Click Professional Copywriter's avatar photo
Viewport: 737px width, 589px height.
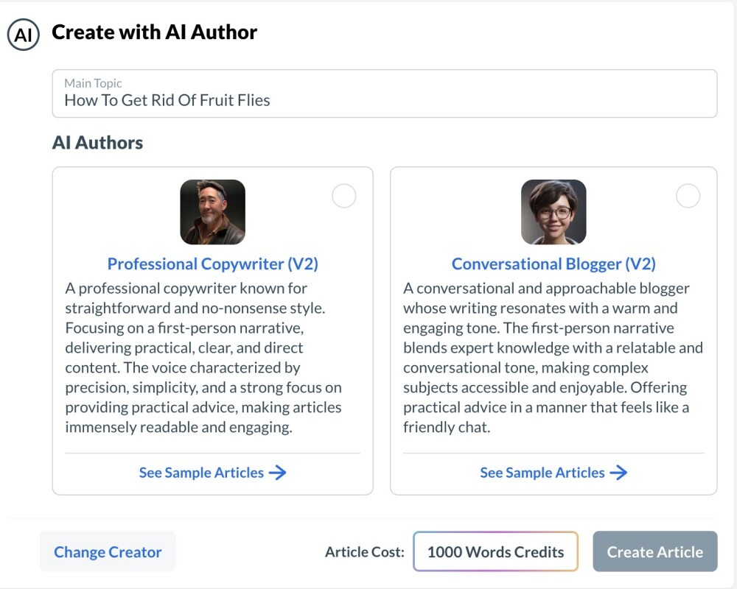coord(212,212)
